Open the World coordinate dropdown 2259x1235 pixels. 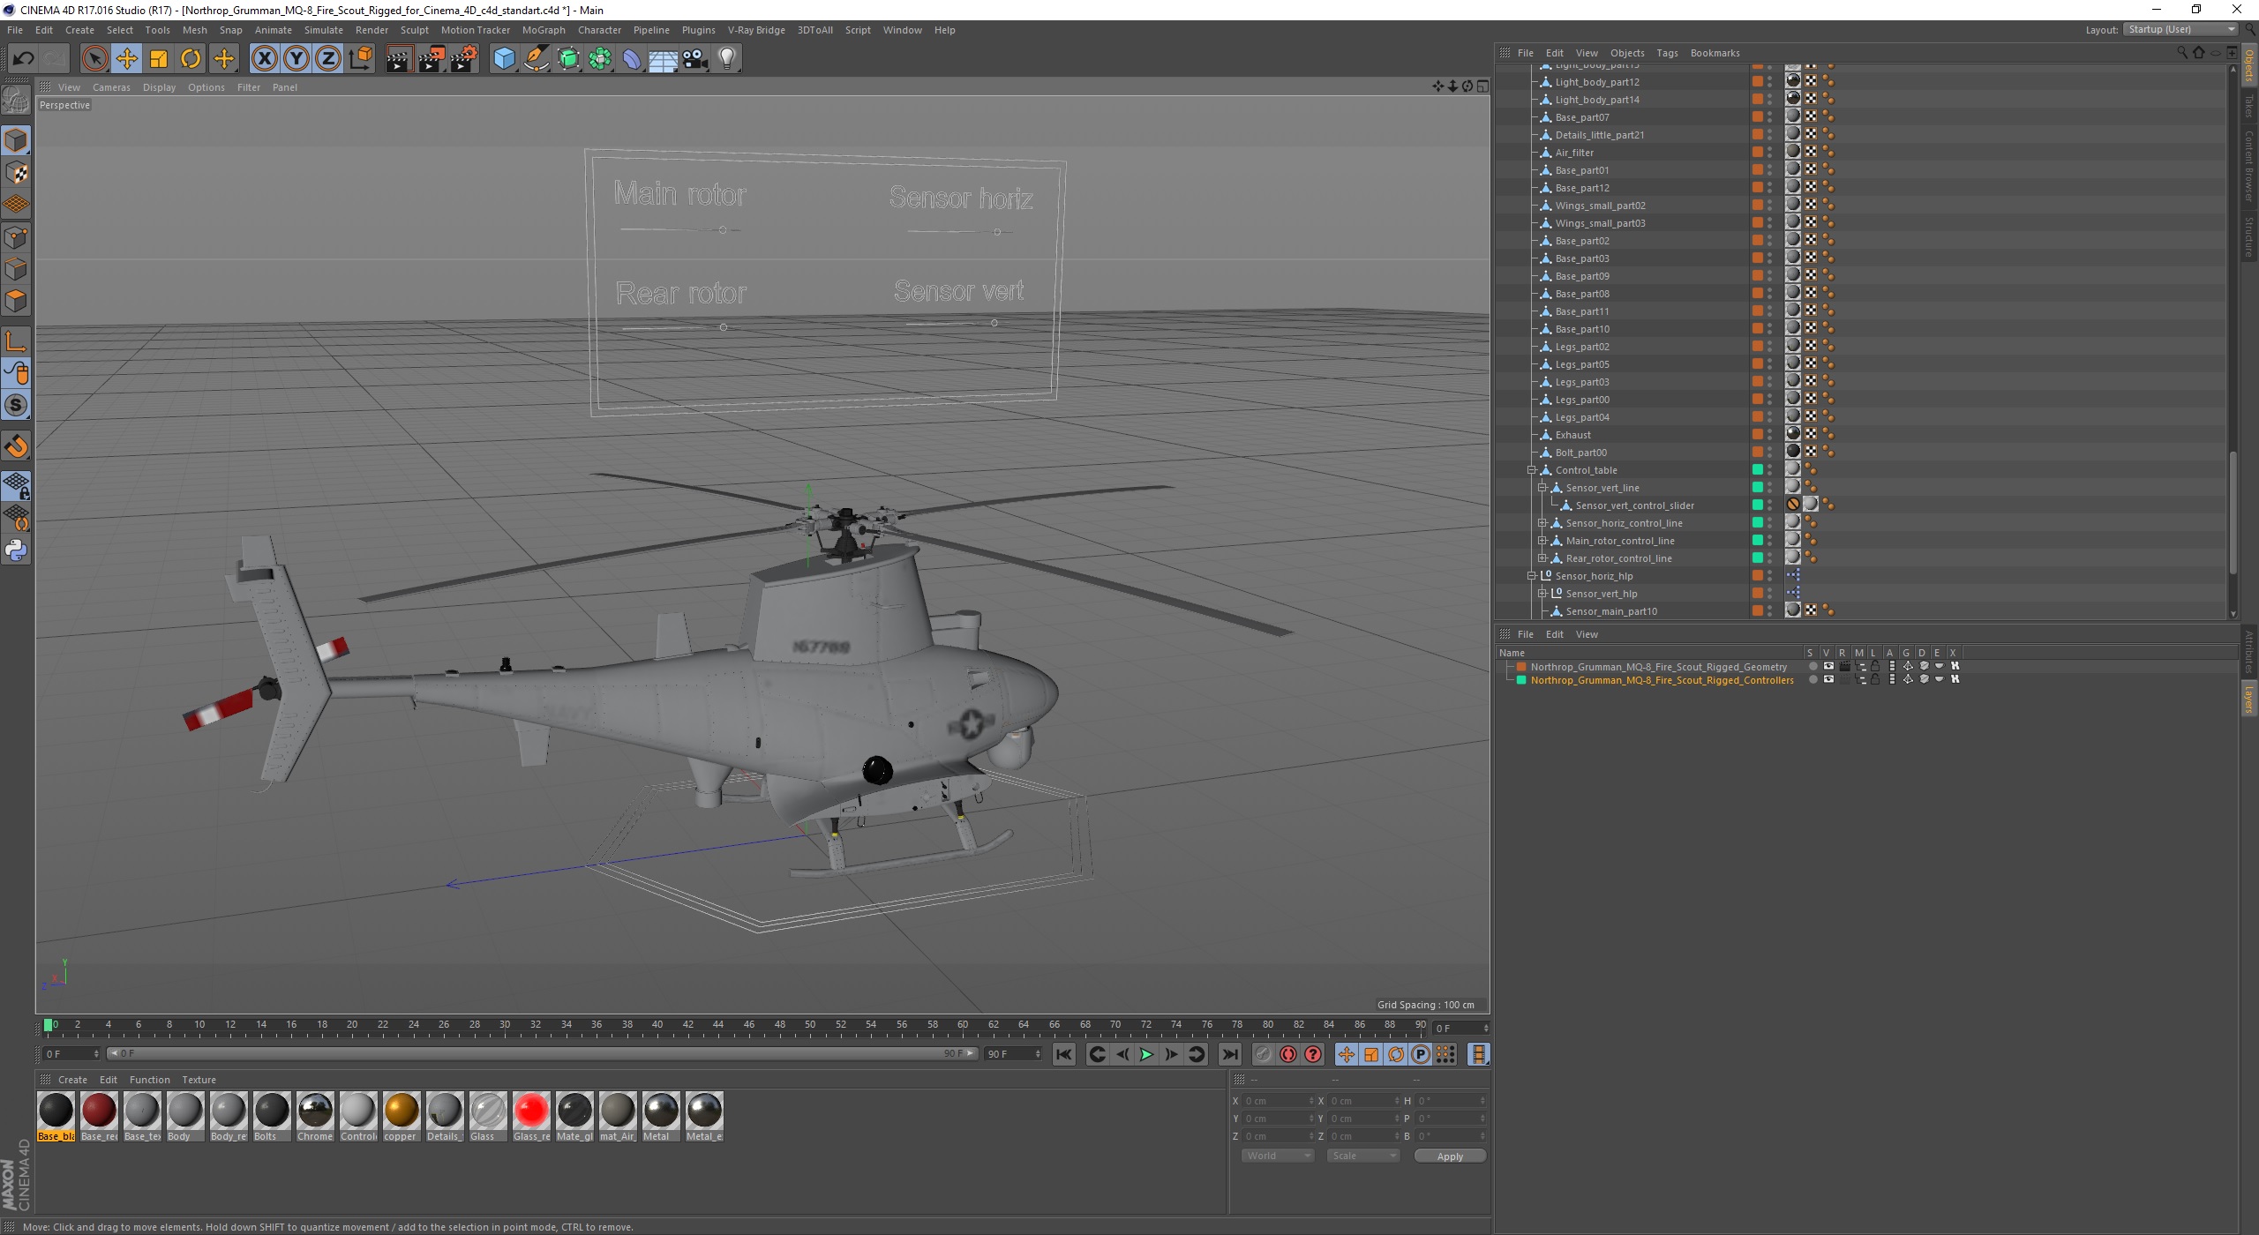1278,1156
